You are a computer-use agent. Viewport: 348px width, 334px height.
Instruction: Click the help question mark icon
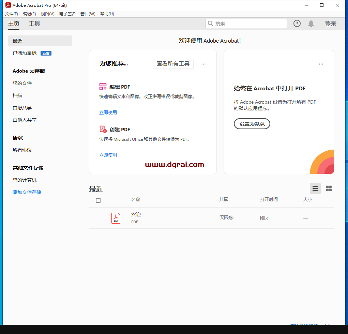(297, 24)
